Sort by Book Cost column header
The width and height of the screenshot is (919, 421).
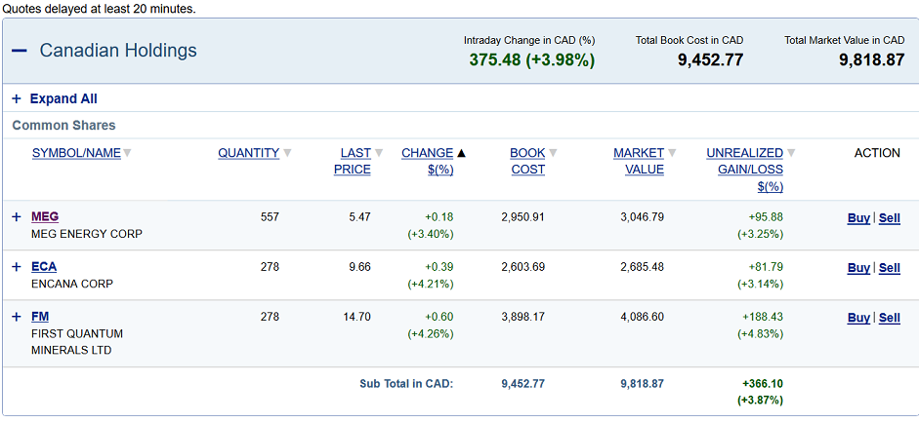[527, 161]
